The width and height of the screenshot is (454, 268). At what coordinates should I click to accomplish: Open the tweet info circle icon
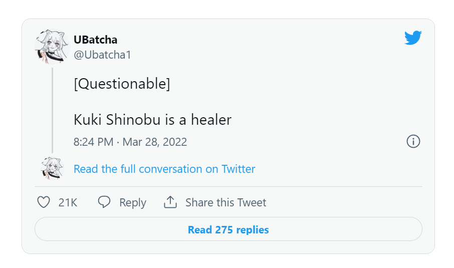point(413,142)
